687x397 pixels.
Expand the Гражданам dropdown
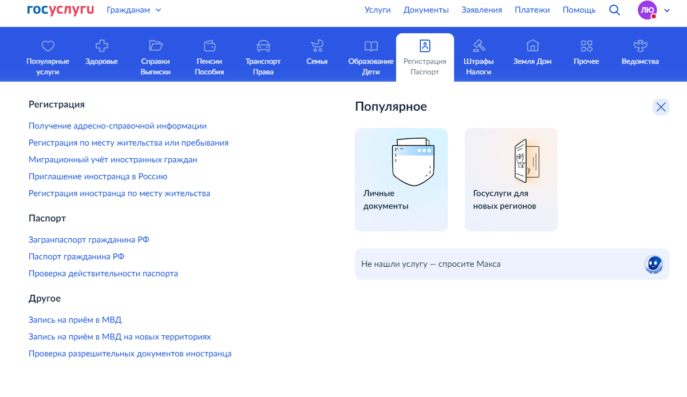click(135, 10)
